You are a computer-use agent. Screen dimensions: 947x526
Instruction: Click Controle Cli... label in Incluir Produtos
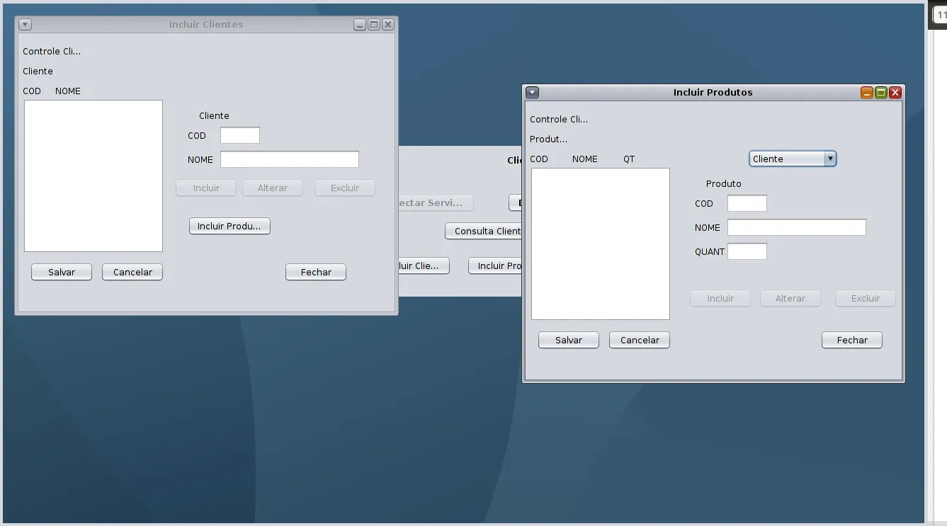[559, 119]
